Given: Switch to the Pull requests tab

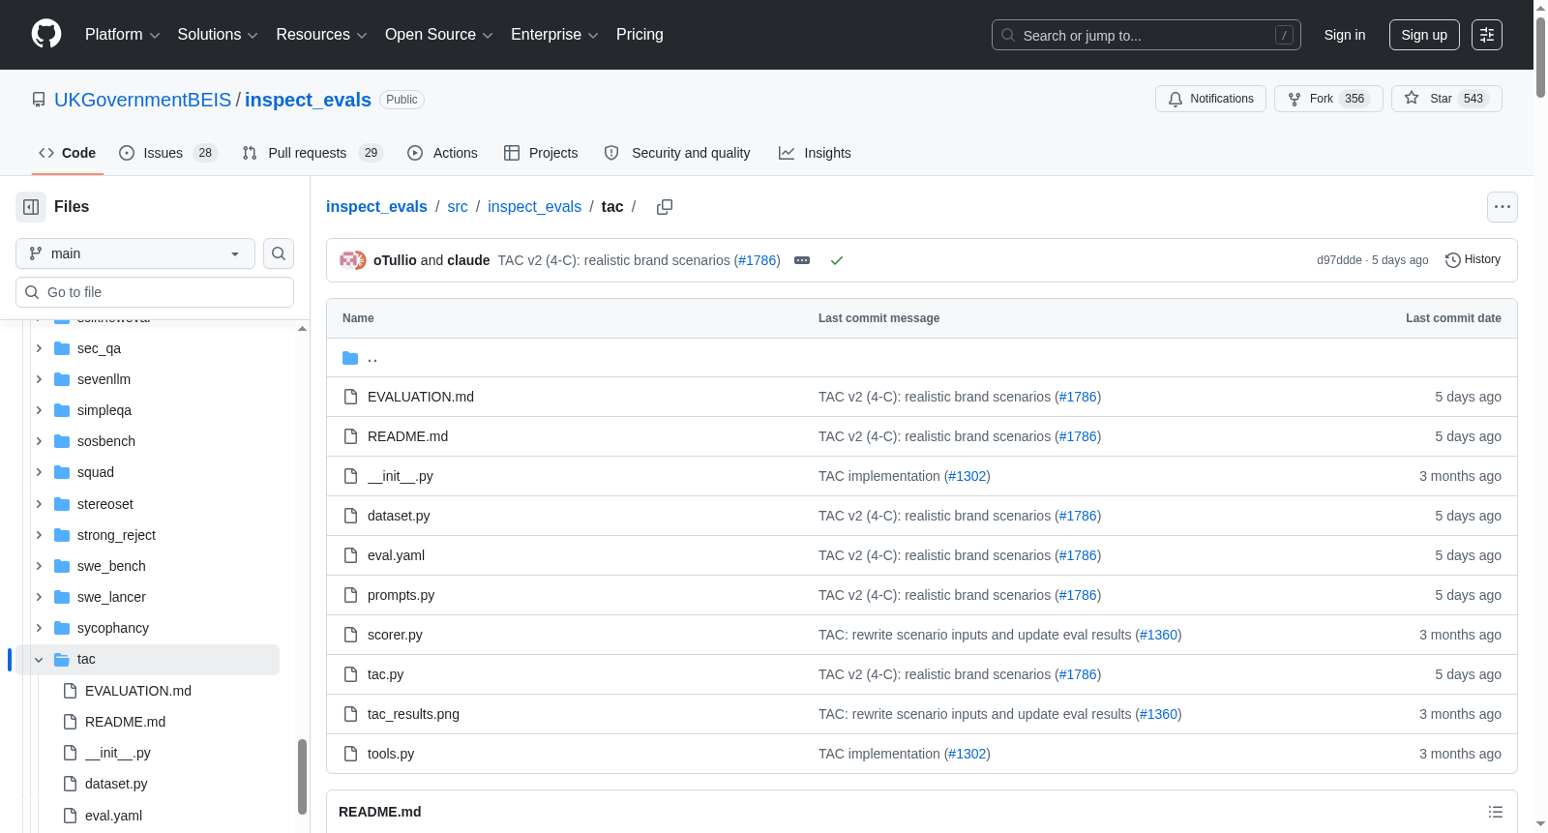Looking at the screenshot, I should click(x=313, y=153).
